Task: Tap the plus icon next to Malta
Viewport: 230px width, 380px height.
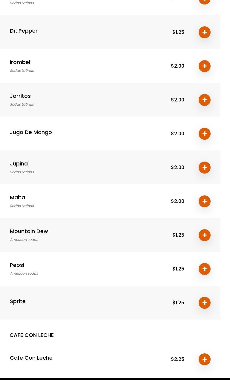Action: 205,201
